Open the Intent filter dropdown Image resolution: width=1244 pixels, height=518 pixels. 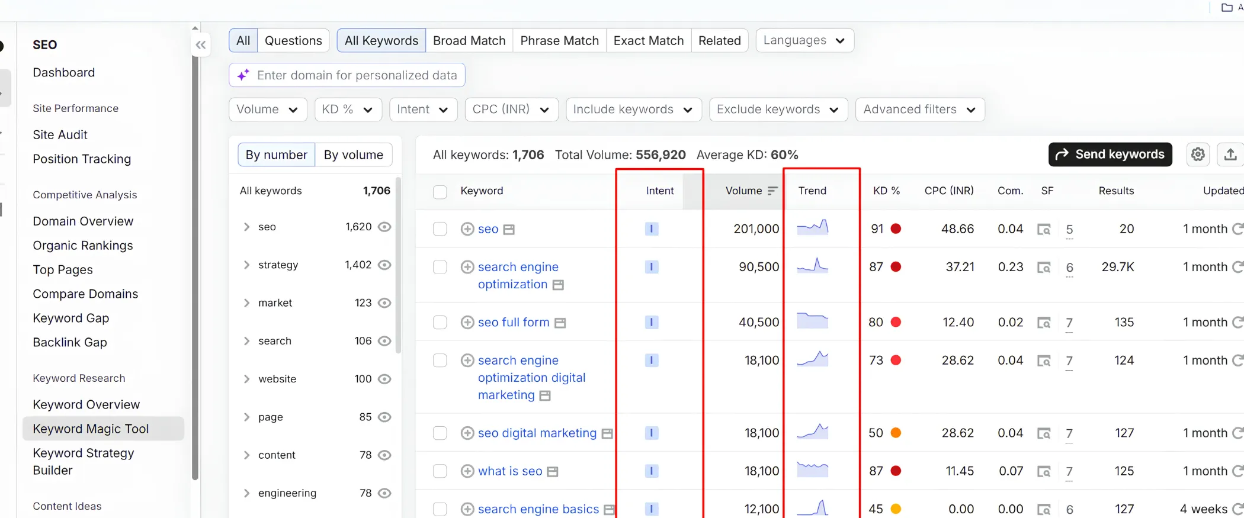pos(423,110)
